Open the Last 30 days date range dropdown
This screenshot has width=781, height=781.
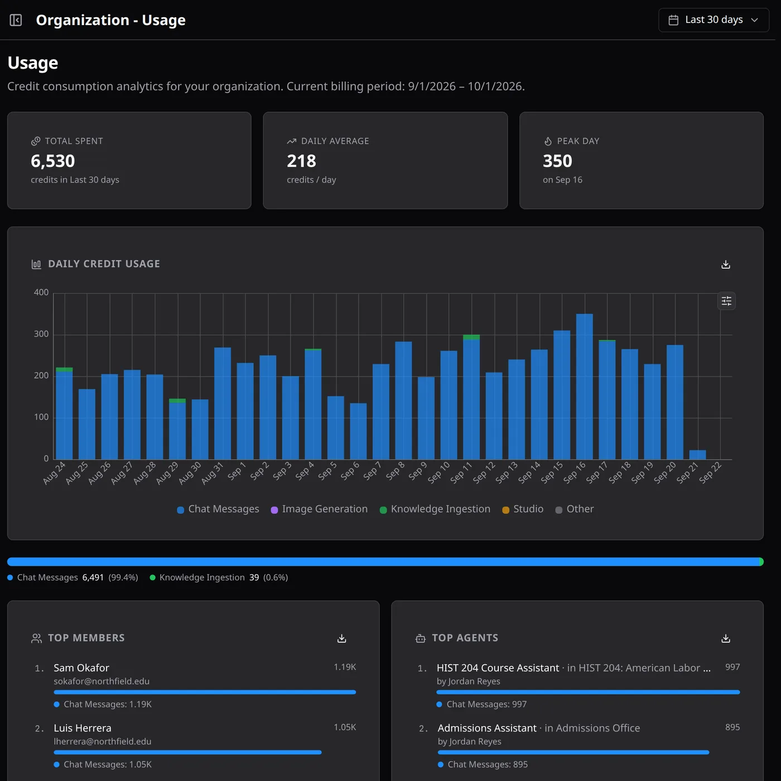point(713,20)
